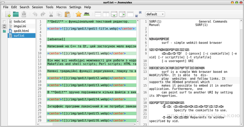Open the File menu
The image size is (244, 127).
(x=6, y=7)
